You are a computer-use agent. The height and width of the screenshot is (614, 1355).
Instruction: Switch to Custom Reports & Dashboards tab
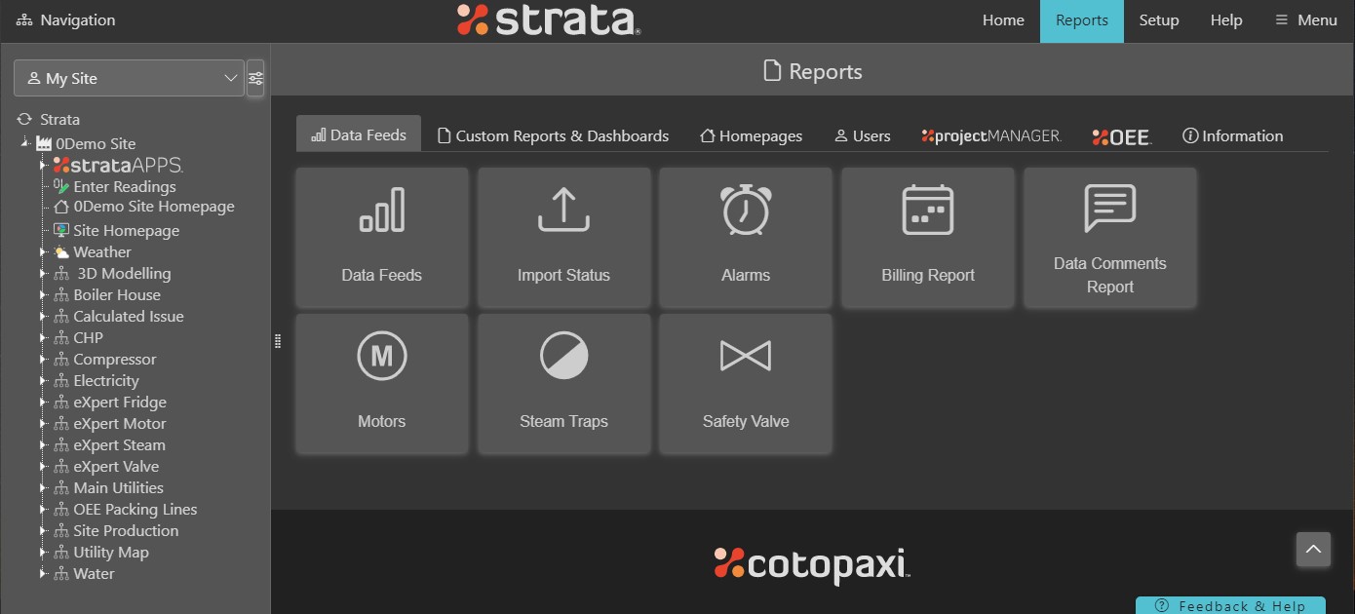coord(553,136)
